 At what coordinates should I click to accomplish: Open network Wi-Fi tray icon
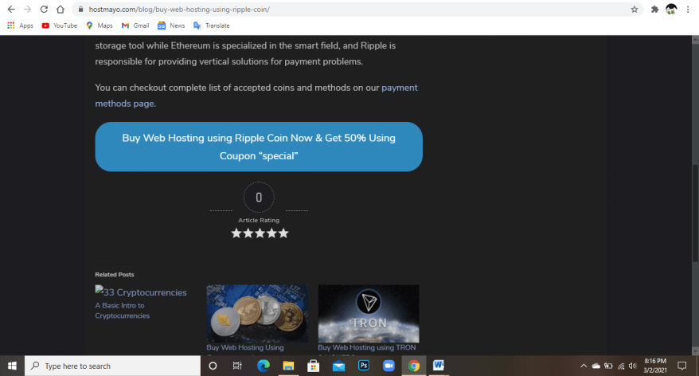(x=620, y=366)
